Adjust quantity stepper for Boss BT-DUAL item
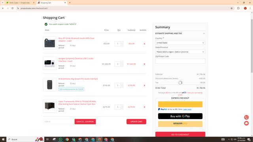 pos(122,44)
